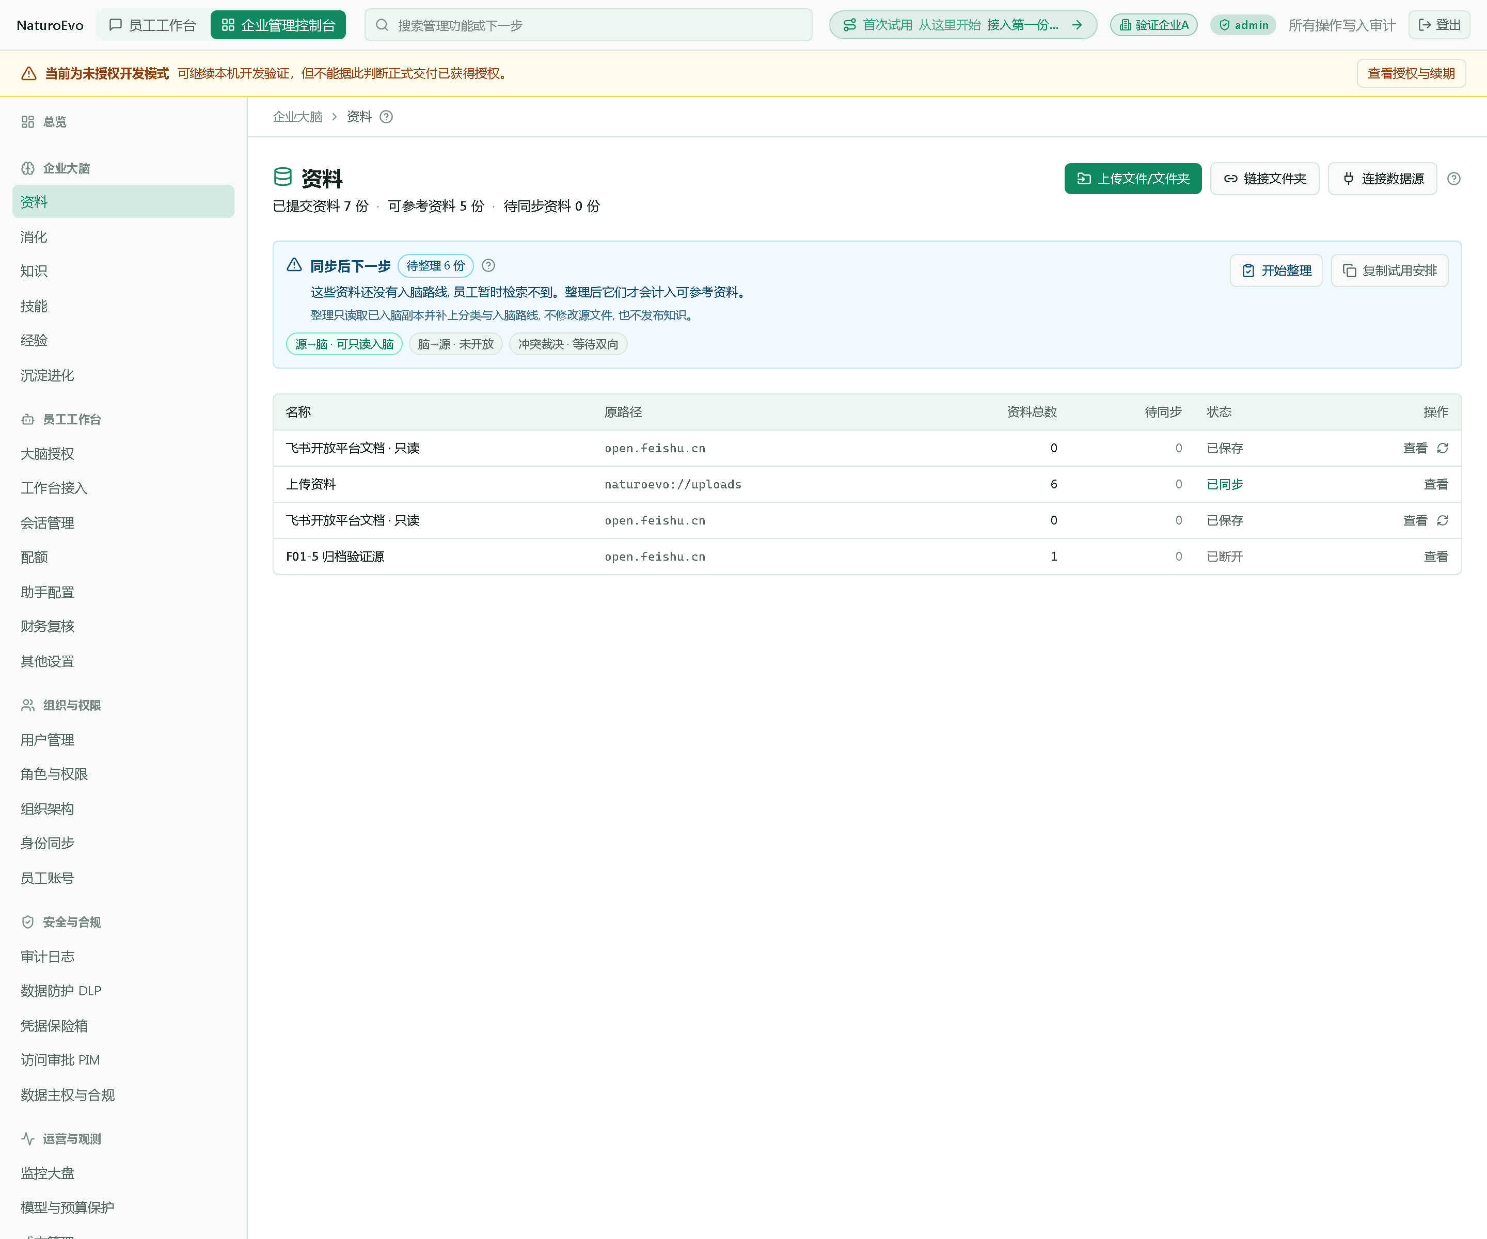Click 冲突裁决 · 等待双向 chip
Image resolution: width=1487 pixels, height=1239 pixels.
click(x=568, y=344)
